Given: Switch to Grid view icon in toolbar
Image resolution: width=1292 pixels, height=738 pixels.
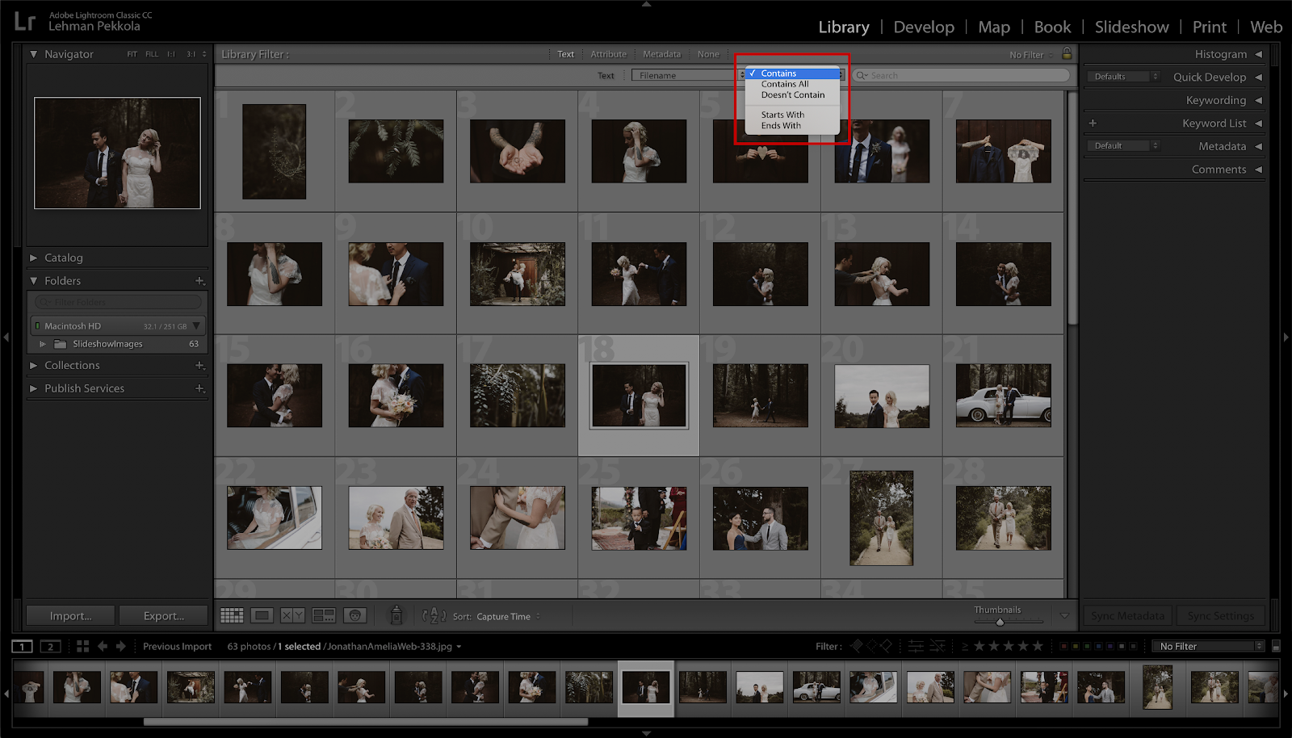Looking at the screenshot, I should 232,616.
